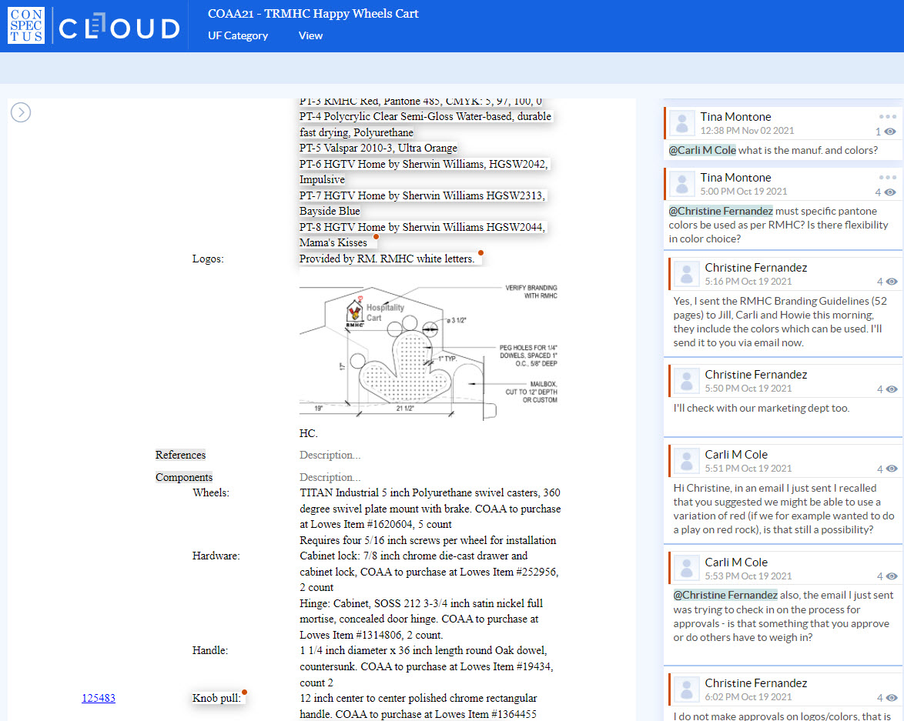Screen dimensions: 904x721
Task: Click Carli M Cole's avatar on the 5:53 PM comment
Action: (687, 569)
